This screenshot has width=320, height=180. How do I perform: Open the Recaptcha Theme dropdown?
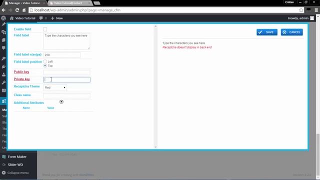tap(55, 87)
